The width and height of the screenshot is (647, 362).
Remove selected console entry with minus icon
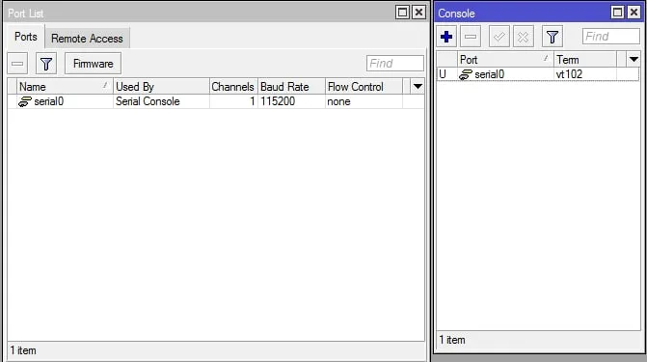[471, 37]
